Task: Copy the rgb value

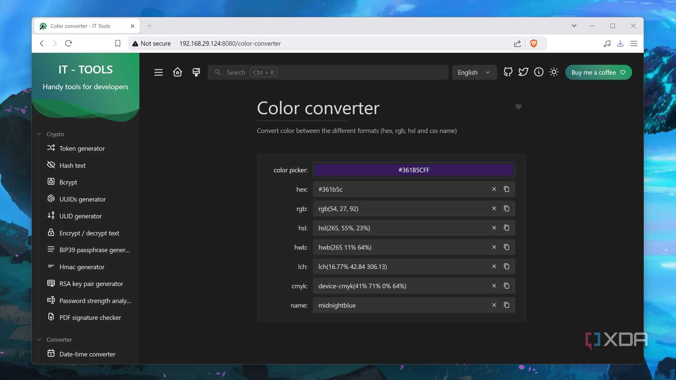Action: [507, 208]
